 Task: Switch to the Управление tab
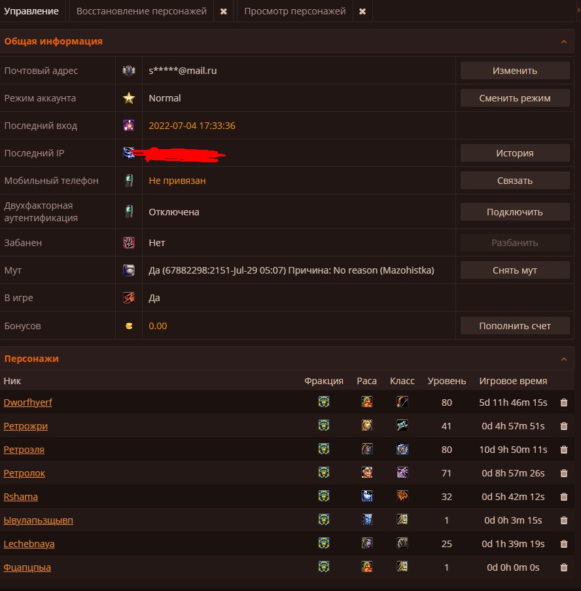pos(31,11)
